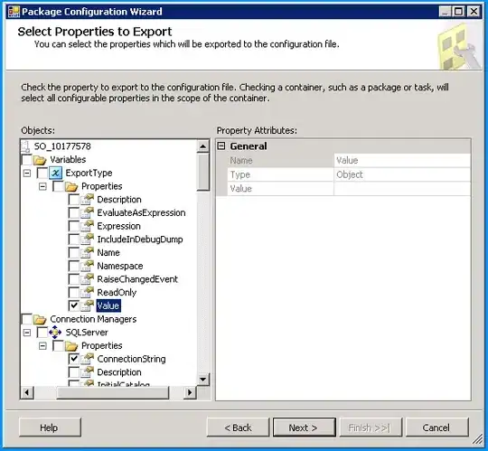
Task: Select the Name row in Property Attributes
Action: coord(349,161)
